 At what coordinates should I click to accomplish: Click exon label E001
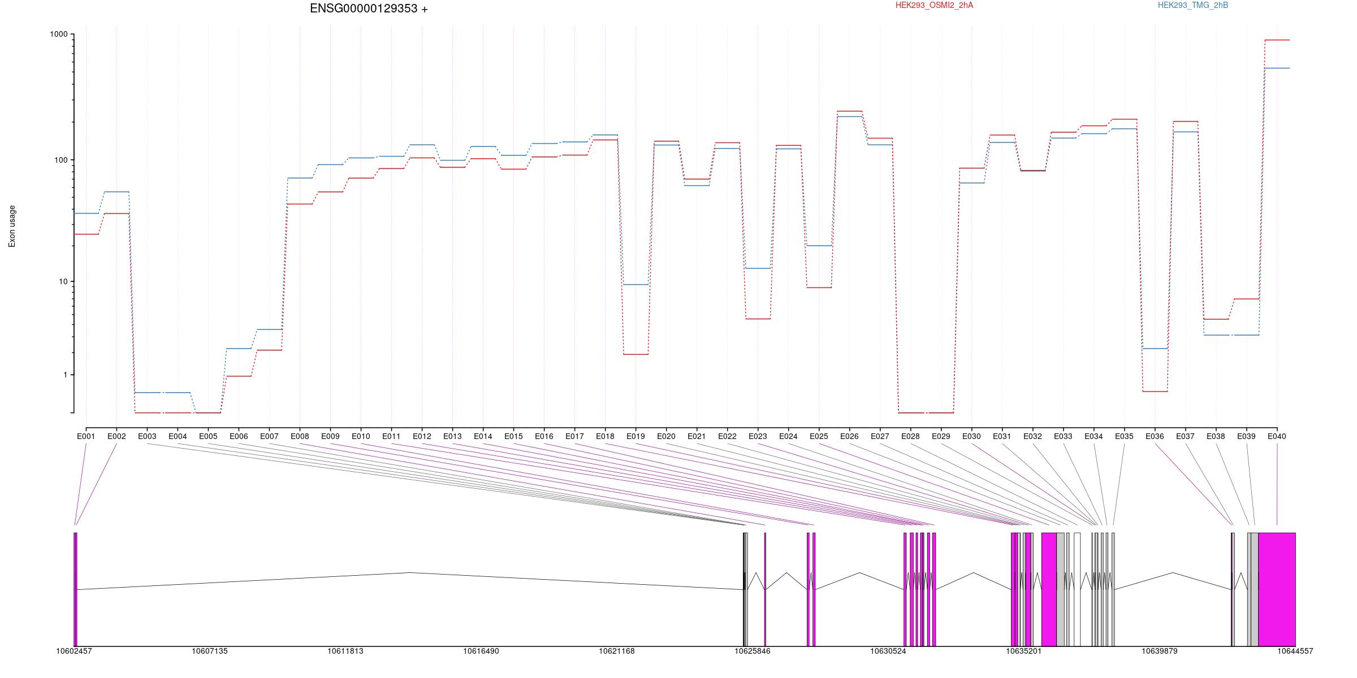tap(86, 436)
